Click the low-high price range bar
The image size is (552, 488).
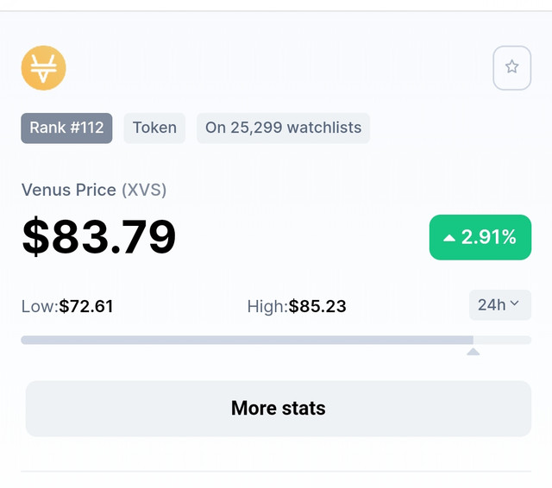[276, 340]
